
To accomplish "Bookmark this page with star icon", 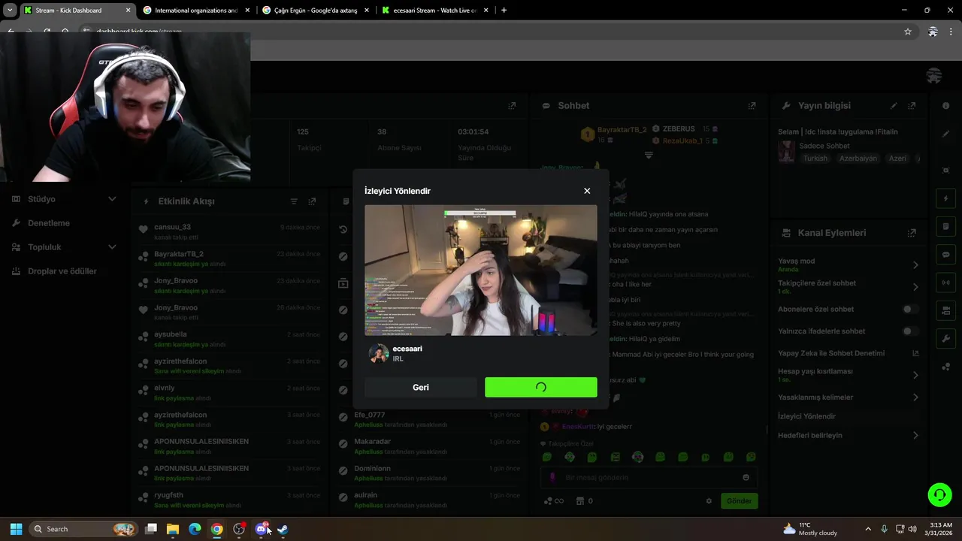I will point(908,32).
